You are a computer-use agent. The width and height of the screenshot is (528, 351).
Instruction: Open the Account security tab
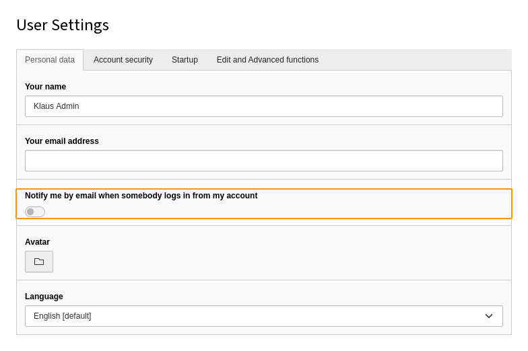(x=123, y=60)
